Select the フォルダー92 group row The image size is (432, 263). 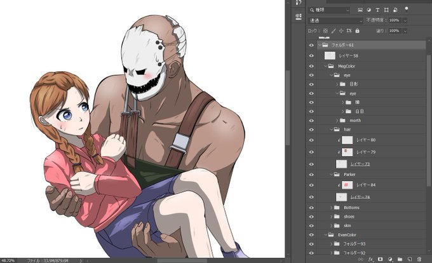tap(371, 253)
